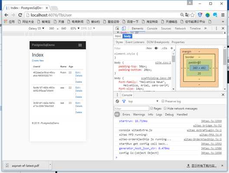229x173 pixels.
Task: Open the DPR 3.0 dropdown
Action: pyautogui.click(x=88, y=28)
